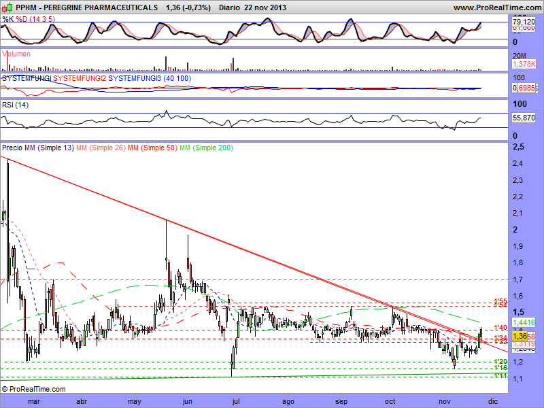Viewport: 544px width, 408px height.
Task: Click the green 1'11 support level label
Action: (500, 376)
